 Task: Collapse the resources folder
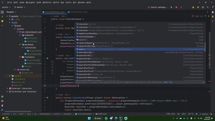[x=15, y=70]
